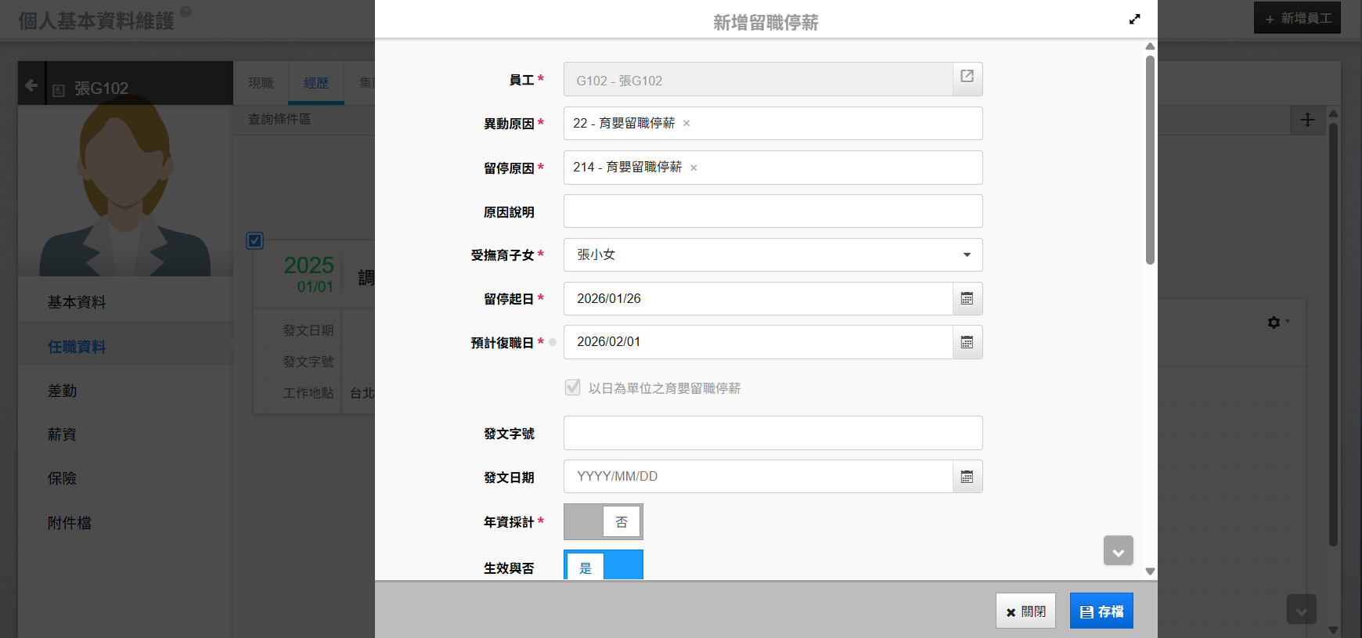This screenshot has width=1362, height=638.
Task: Open calendar picker for 發文日期
Action: [967, 477]
